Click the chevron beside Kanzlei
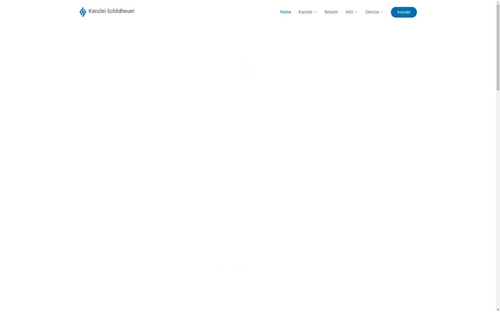The width and height of the screenshot is (500, 312). [x=315, y=12]
